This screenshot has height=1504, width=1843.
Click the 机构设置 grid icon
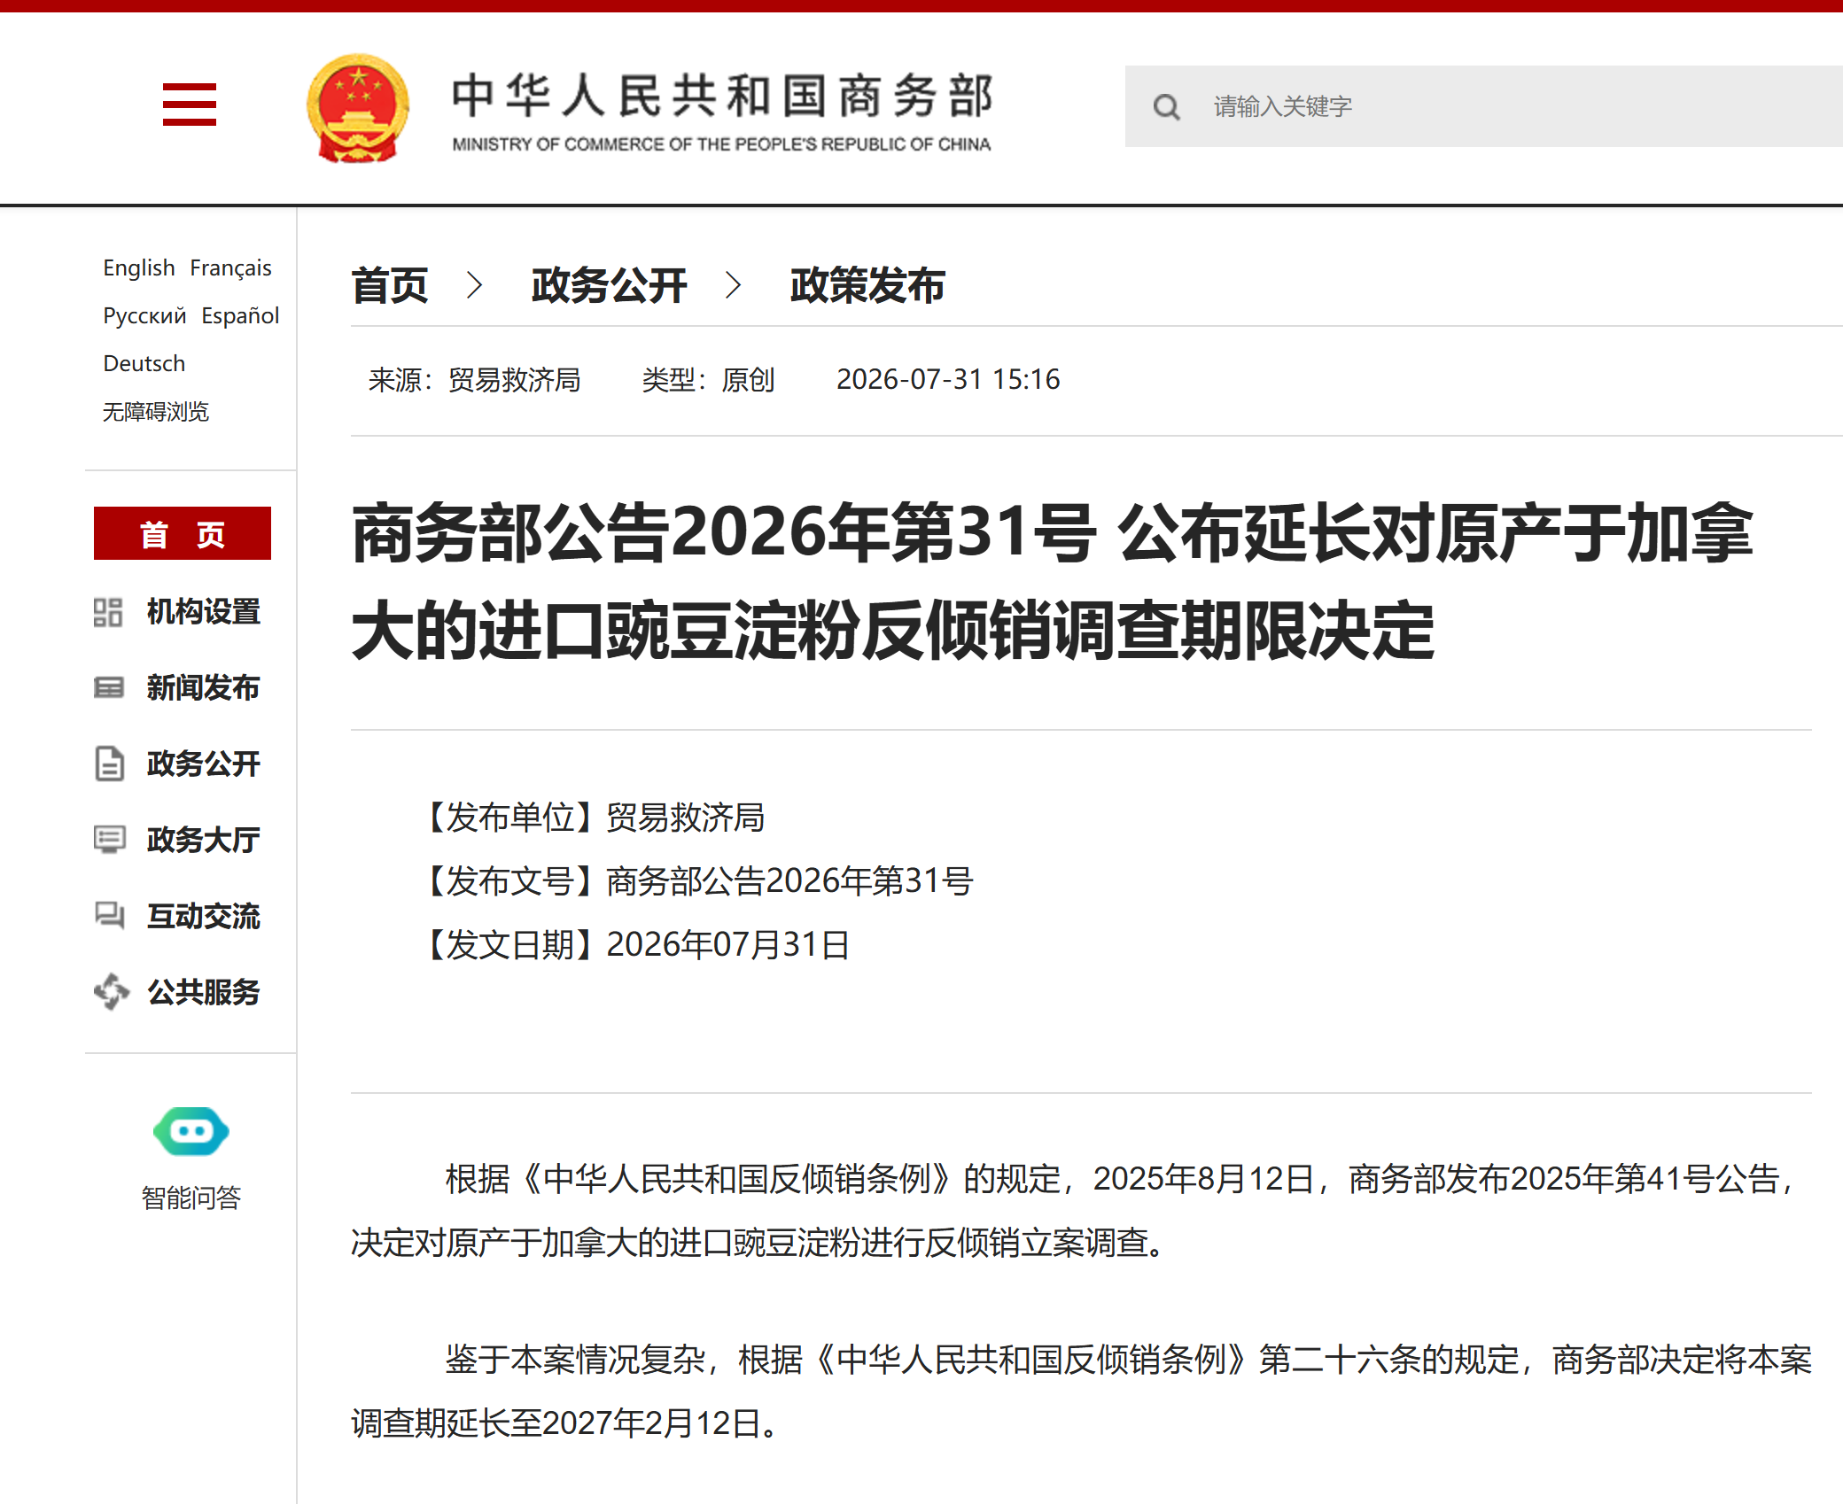[x=108, y=612]
